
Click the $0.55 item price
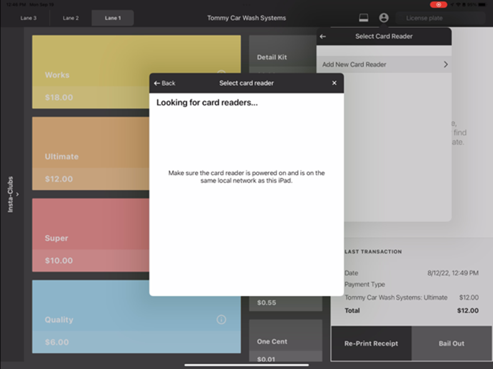pos(267,303)
